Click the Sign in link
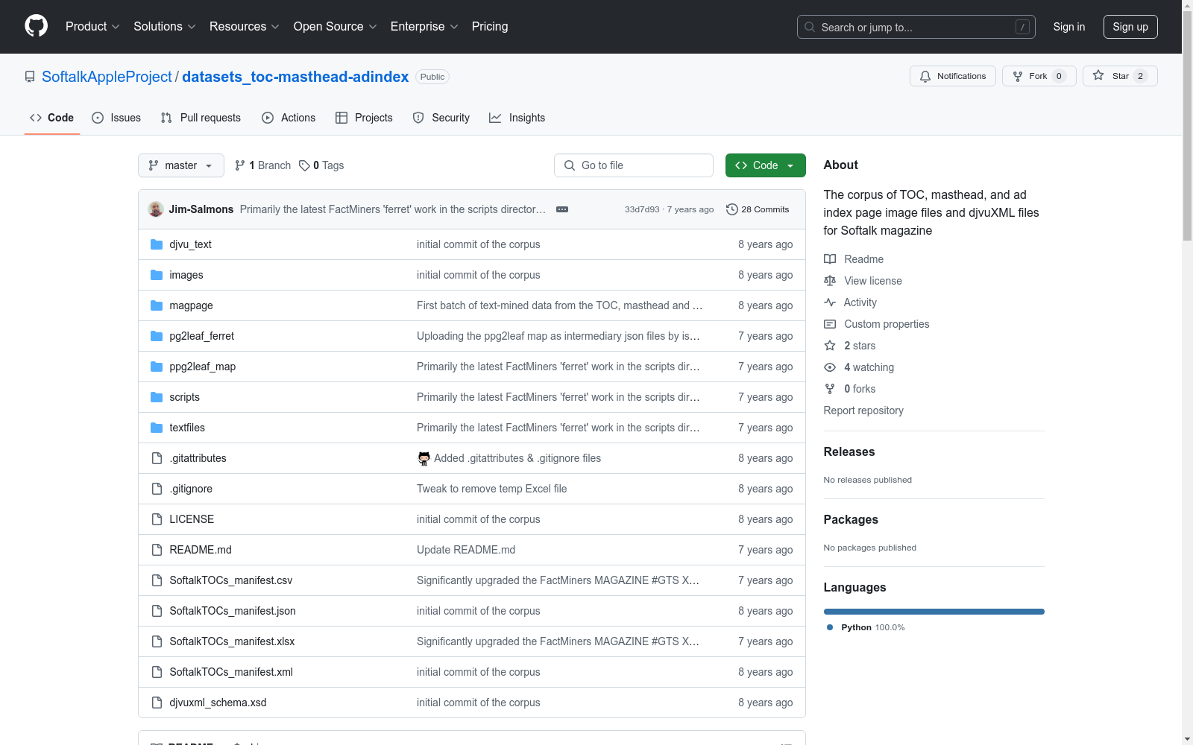 (1069, 27)
